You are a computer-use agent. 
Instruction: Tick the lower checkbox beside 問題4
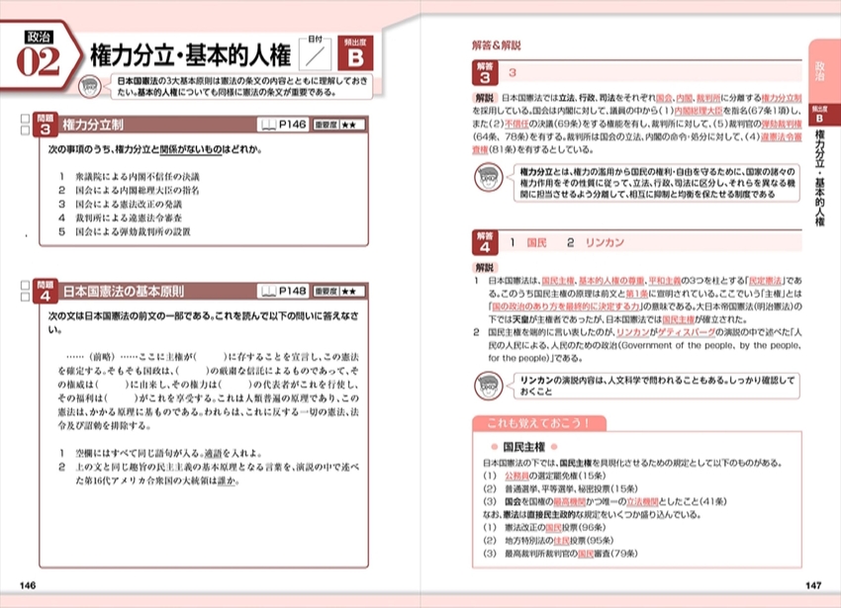pyautogui.click(x=25, y=297)
